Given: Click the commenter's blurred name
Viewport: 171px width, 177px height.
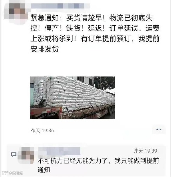Looking at the screenshot, I should 59,151.
